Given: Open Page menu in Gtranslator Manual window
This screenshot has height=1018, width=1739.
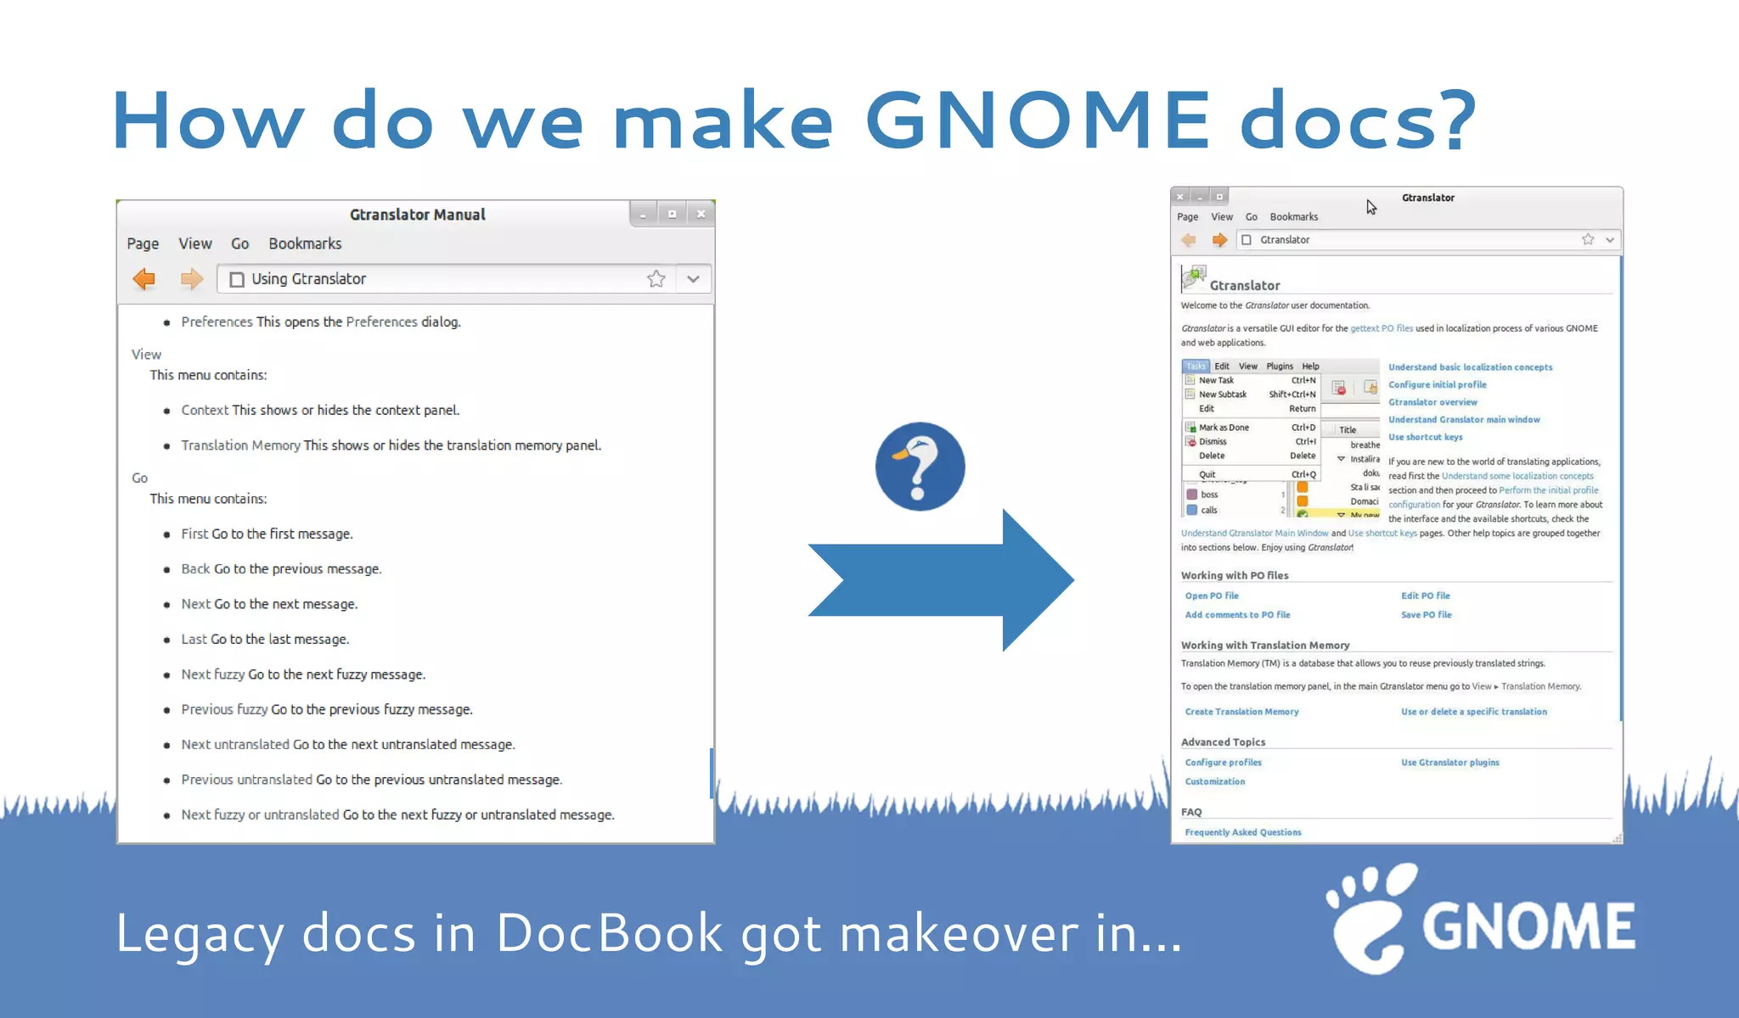Looking at the screenshot, I should (x=143, y=243).
